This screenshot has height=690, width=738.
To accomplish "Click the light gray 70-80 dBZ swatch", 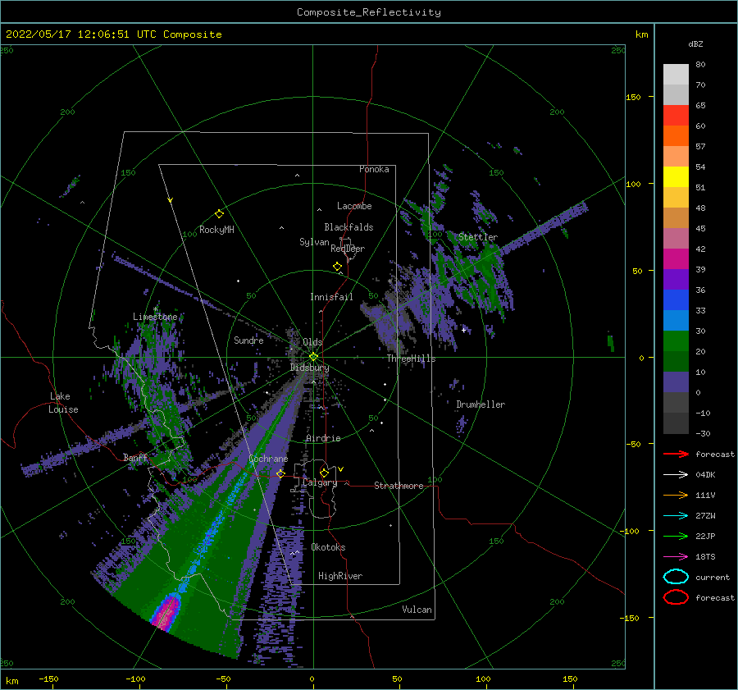I will pyautogui.click(x=676, y=75).
